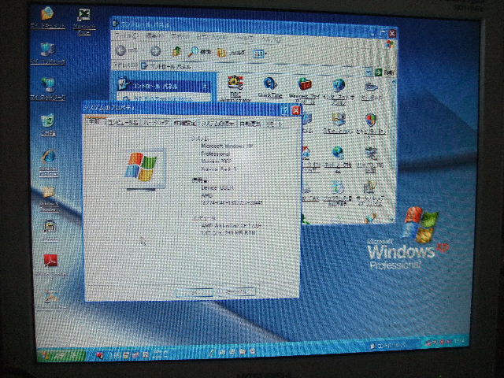Open the Scanners and Cameras control panel item

coord(337,123)
